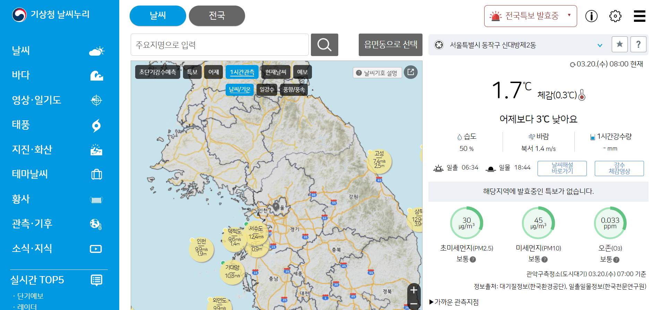Open the hamburger menu icon

(639, 16)
